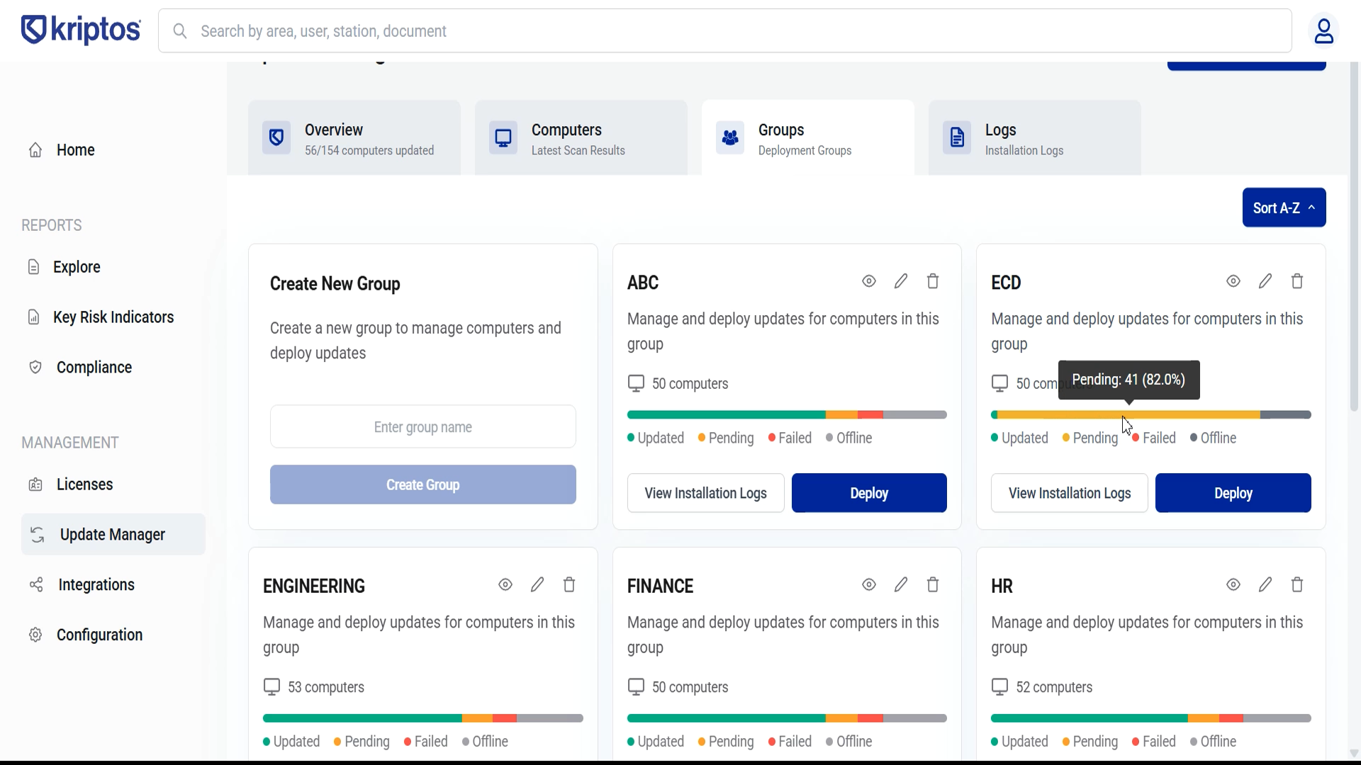Screen dimensions: 1361x765
Task: Open the Configuration section
Action: [x=100, y=635]
